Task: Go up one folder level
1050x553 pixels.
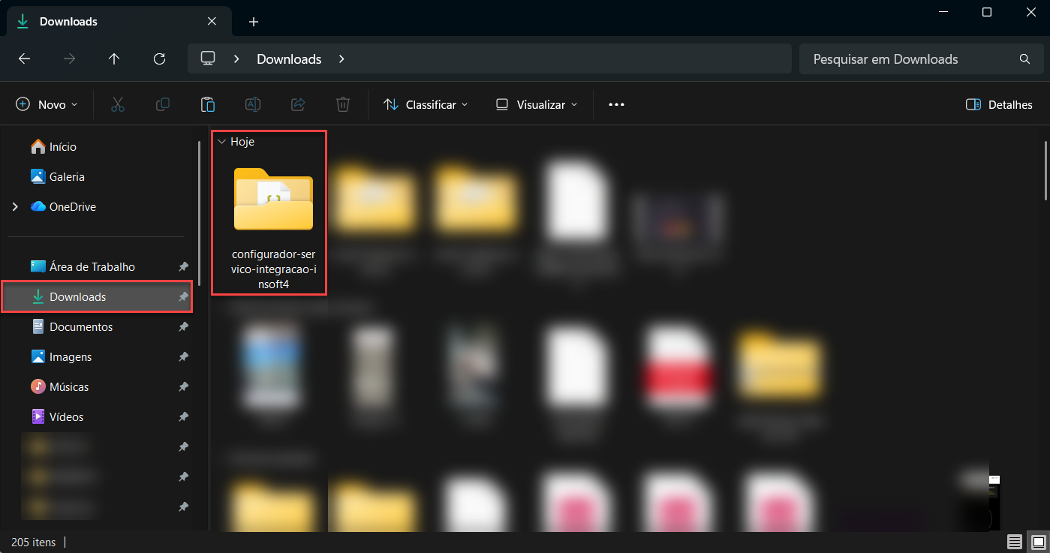Action: (x=114, y=59)
